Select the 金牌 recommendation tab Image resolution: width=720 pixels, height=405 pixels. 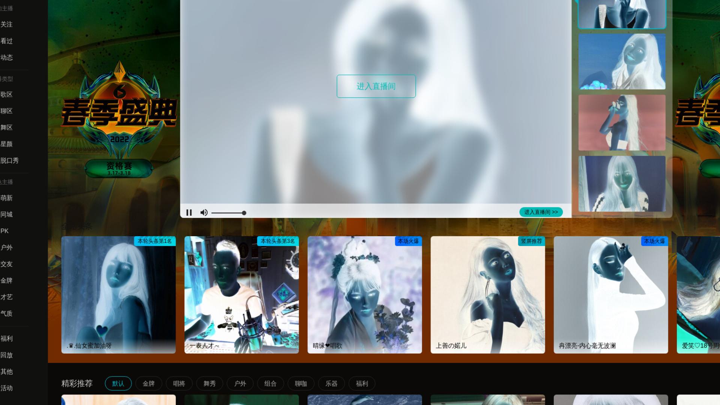pyautogui.click(x=148, y=384)
